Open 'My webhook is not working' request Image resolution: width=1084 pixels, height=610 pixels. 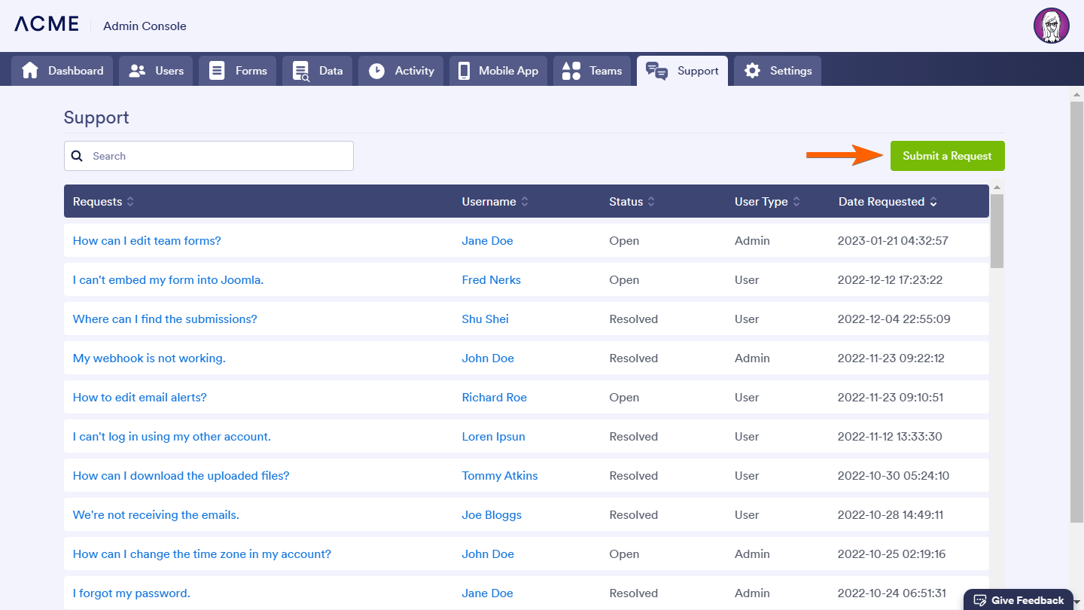[149, 358]
